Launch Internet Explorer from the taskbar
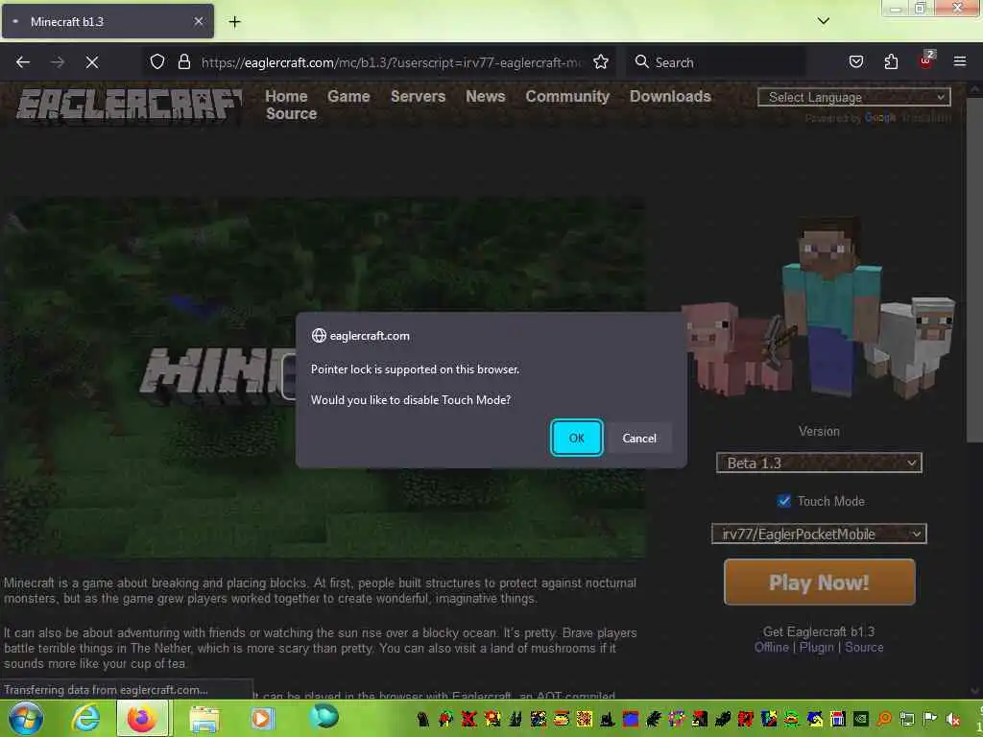The width and height of the screenshot is (983, 737). click(85, 718)
